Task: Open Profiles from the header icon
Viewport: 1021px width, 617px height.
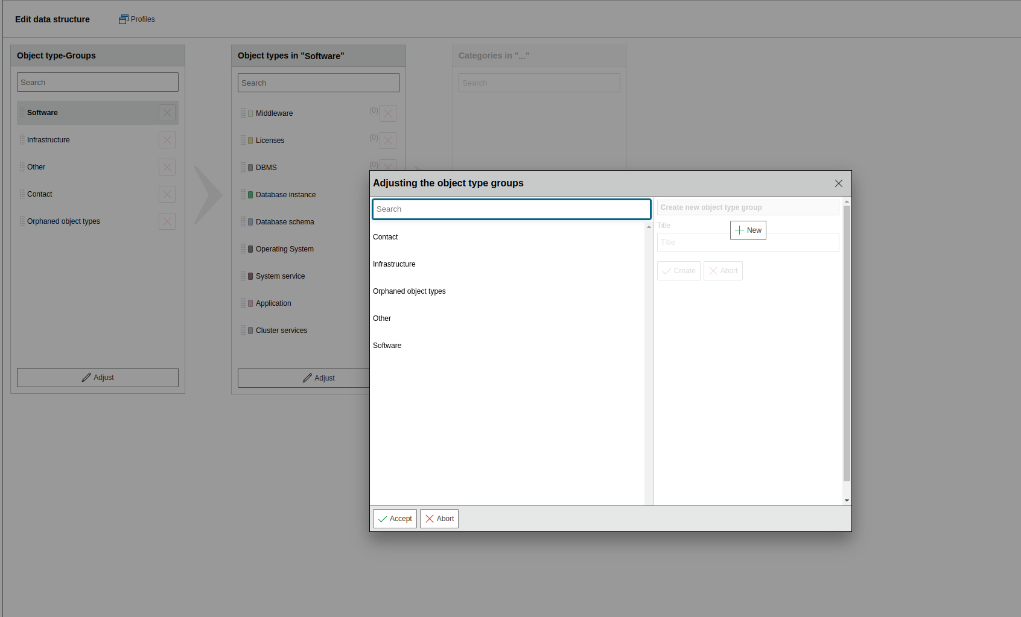Action: (137, 19)
